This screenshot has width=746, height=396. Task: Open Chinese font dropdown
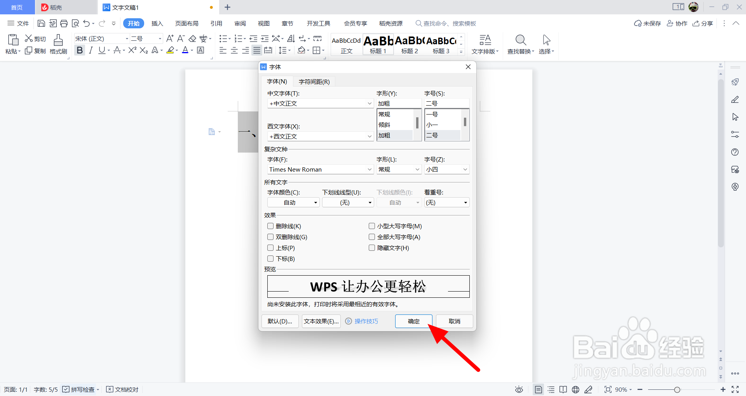tap(370, 104)
